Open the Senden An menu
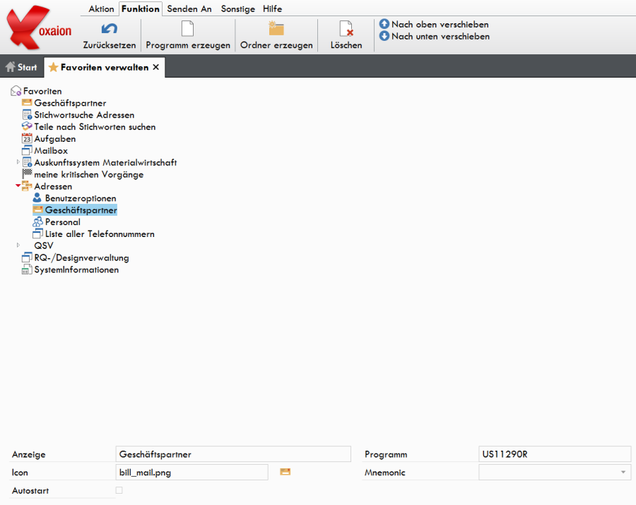The image size is (636, 505). 189,8
